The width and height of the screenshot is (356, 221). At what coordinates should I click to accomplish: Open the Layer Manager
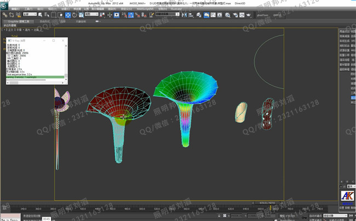199,15
